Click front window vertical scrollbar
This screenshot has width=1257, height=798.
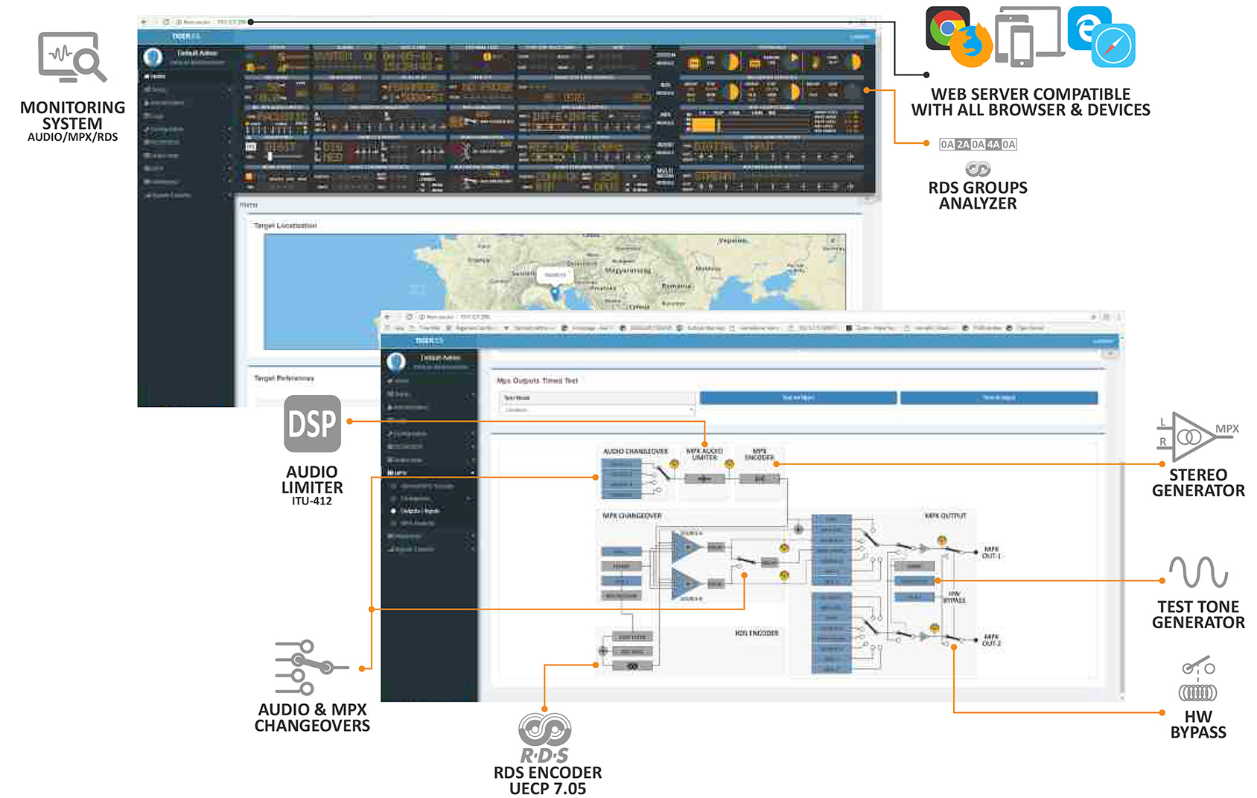[1121, 577]
